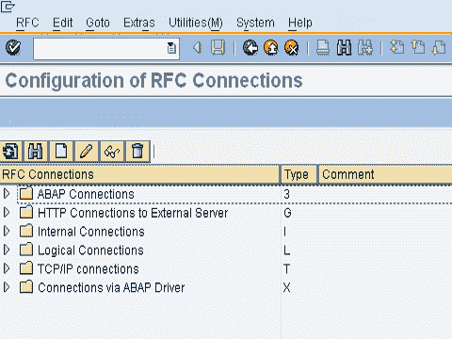Click the folder icon beside TCP/IP connections
The image size is (452, 339).
(26, 268)
